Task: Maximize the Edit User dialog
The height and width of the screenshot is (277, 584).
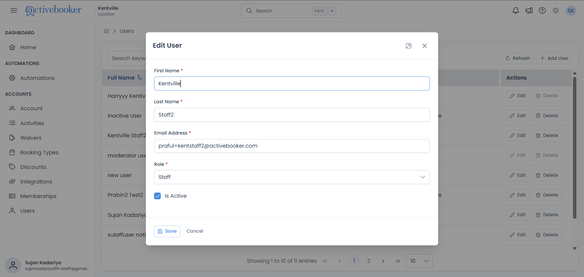Action: (409, 46)
